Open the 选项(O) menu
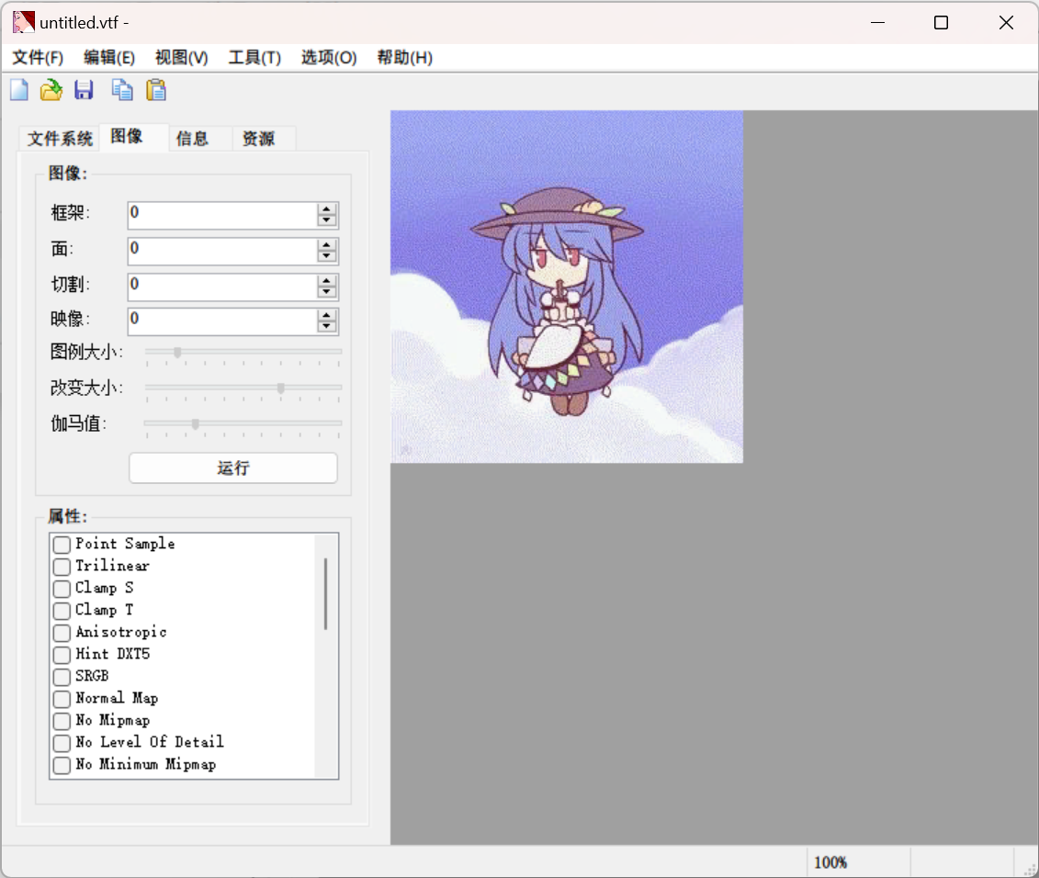The image size is (1039, 878). click(x=329, y=58)
